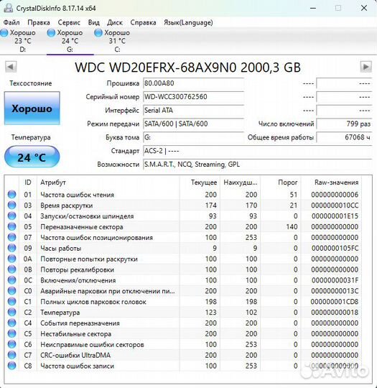Click the power-on hours 67068 ч

point(344,137)
